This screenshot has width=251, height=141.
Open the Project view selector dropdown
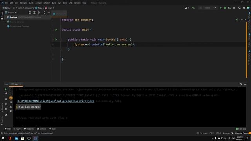tap(11, 13)
